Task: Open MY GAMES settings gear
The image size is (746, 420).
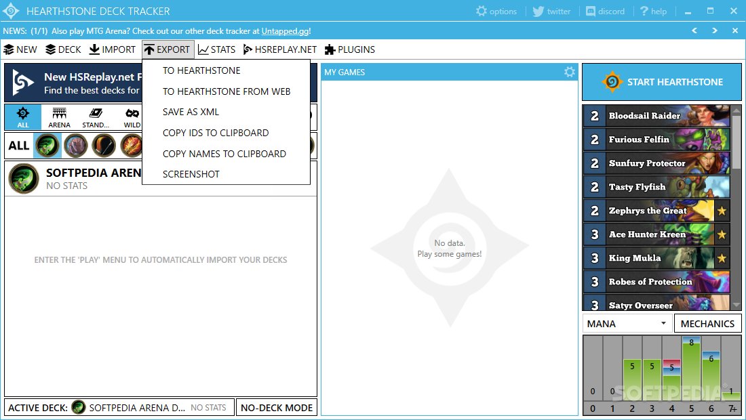Action: (x=570, y=72)
